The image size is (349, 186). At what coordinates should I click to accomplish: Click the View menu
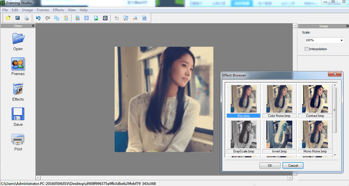[72, 10]
